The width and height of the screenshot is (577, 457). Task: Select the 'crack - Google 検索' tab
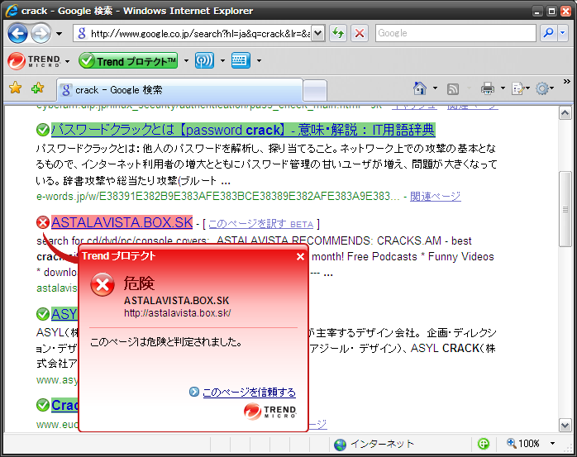click(x=179, y=90)
